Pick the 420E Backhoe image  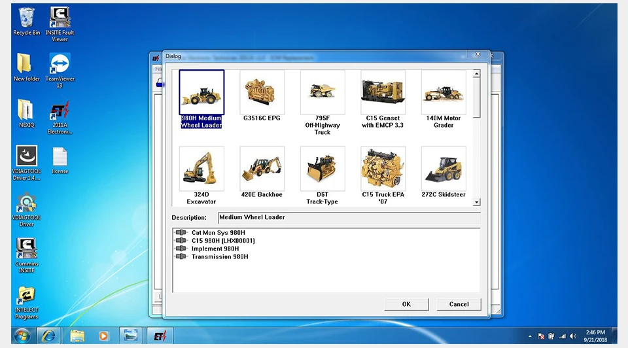pos(262,169)
